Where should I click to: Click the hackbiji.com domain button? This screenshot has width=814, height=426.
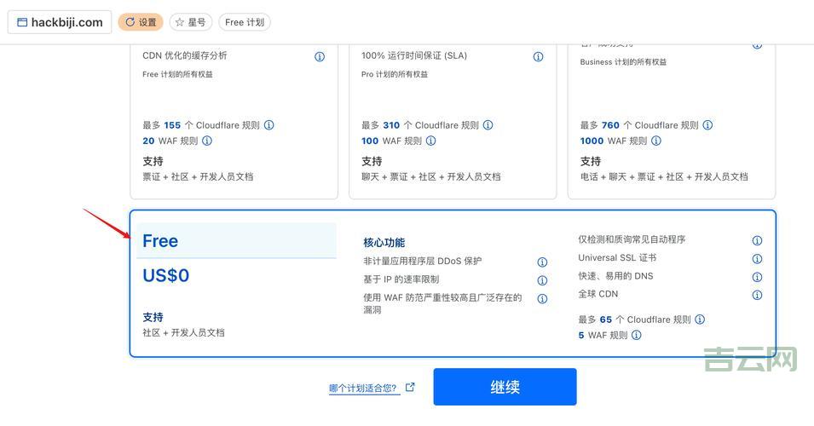pos(60,22)
